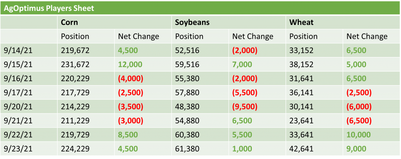Select the Soybeans column header
The width and height of the screenshot is (401, 159).
(x=192, y=22)
